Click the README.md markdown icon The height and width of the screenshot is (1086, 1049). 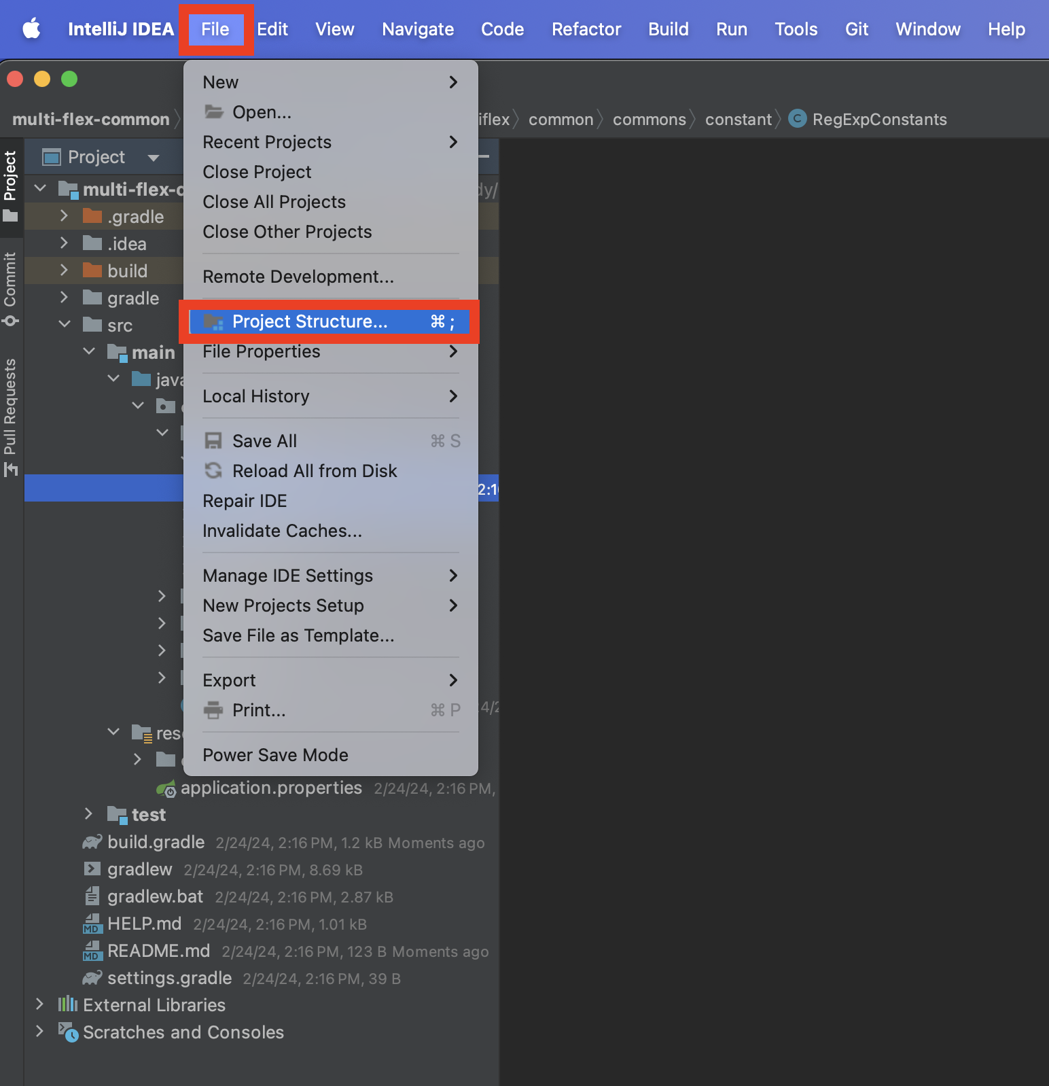tap(92, 951)
